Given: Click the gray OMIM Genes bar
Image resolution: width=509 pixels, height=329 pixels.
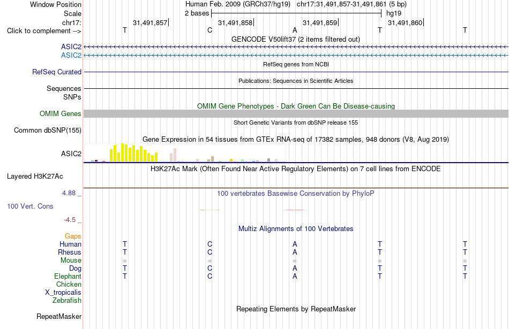Looking at the screenshot, I should pos(296,114).
